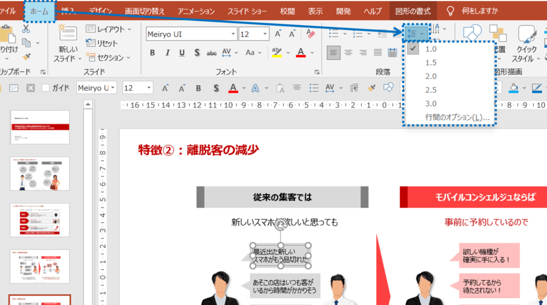Open the 画面切り替え transitions tab
547x305 pixels.
[x=144, y=11]
